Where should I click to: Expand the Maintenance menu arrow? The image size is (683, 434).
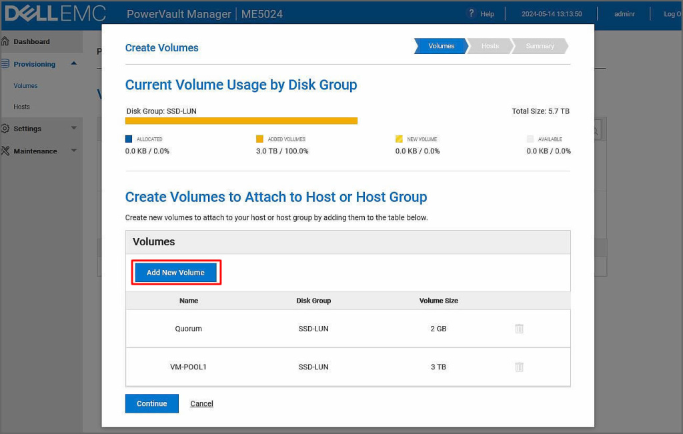tap(73, 151)
